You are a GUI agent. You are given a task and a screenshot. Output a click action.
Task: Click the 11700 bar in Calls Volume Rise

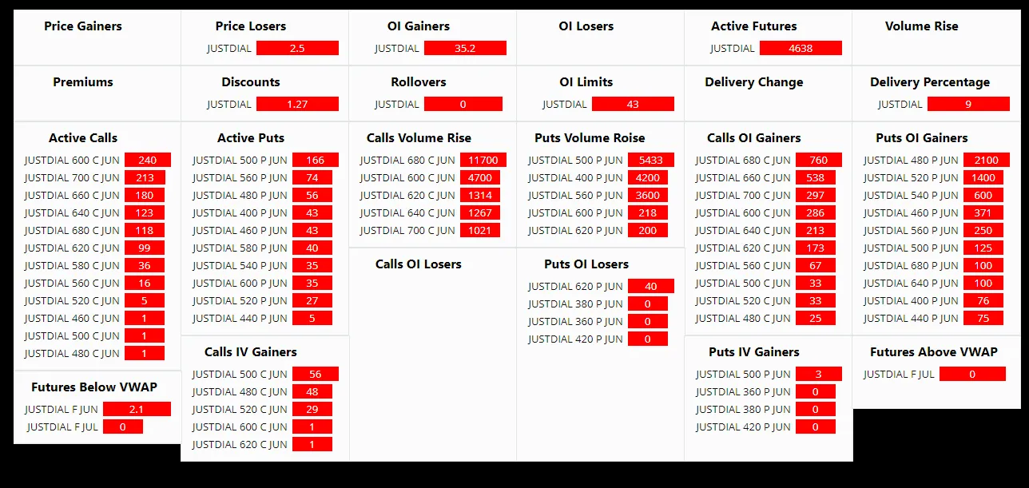click(x=483, y=160)
